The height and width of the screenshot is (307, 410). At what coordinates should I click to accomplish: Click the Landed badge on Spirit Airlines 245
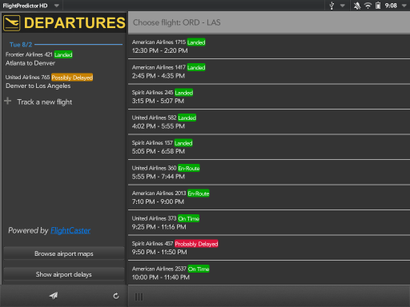pyautogui.click(x=184, y=93)
